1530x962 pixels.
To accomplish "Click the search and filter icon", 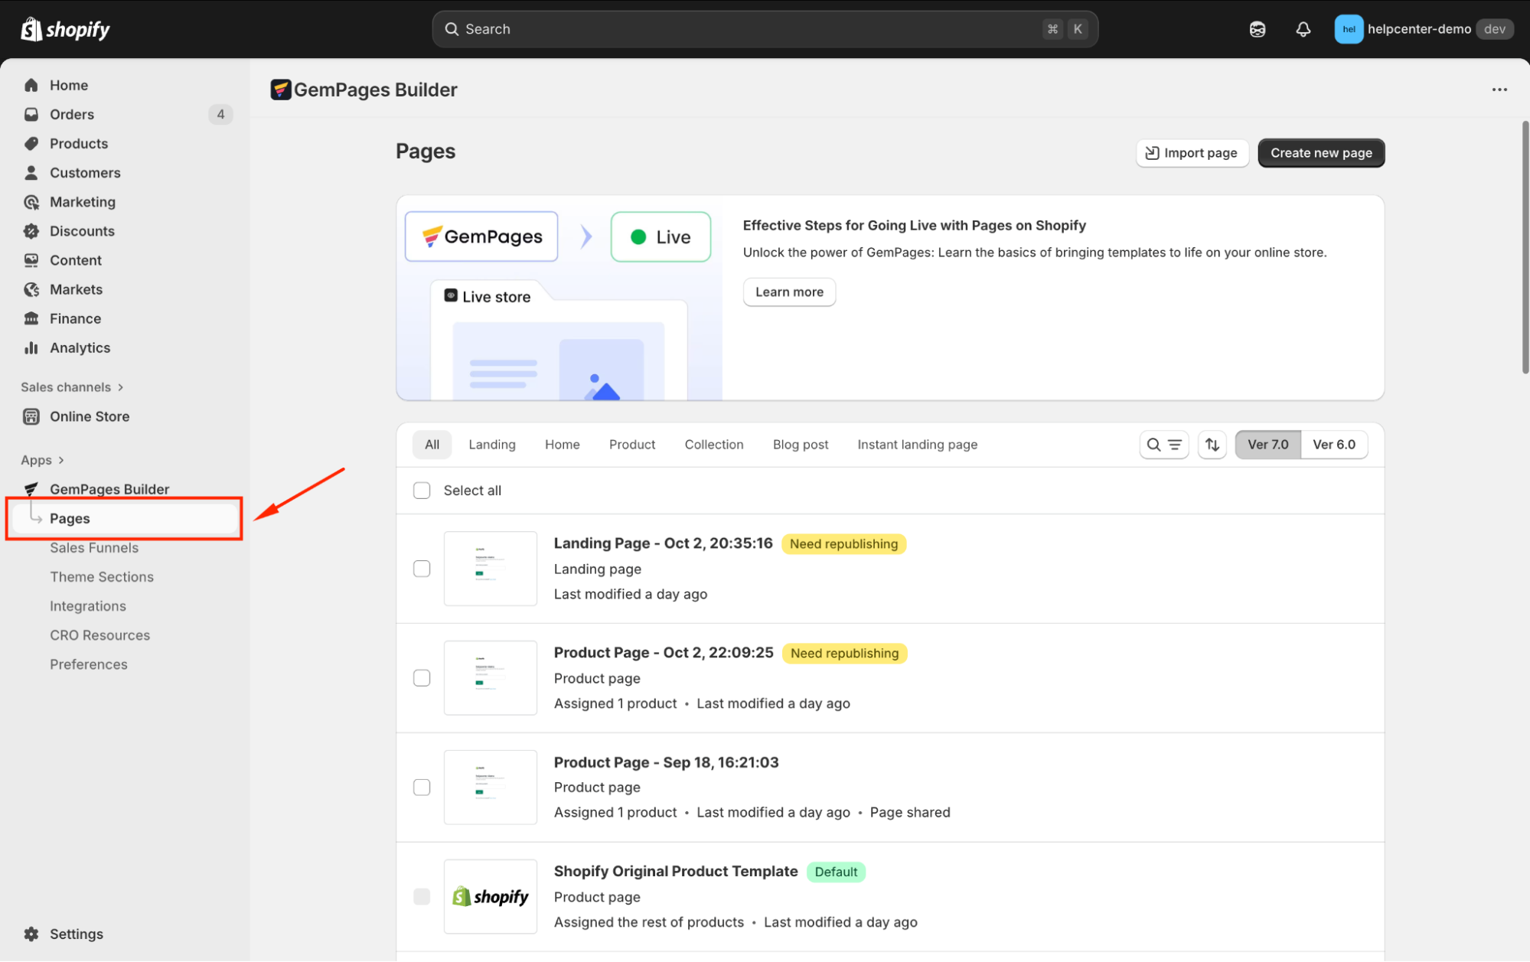I will [1163, 445].
